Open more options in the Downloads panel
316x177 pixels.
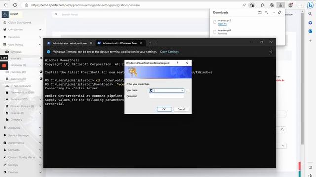coord(273,12)
